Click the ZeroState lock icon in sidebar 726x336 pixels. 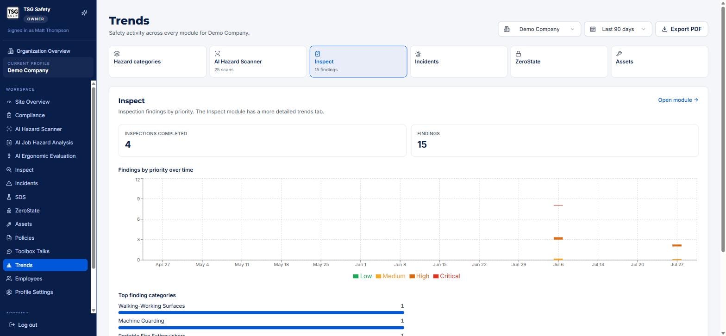pos(9,211)
